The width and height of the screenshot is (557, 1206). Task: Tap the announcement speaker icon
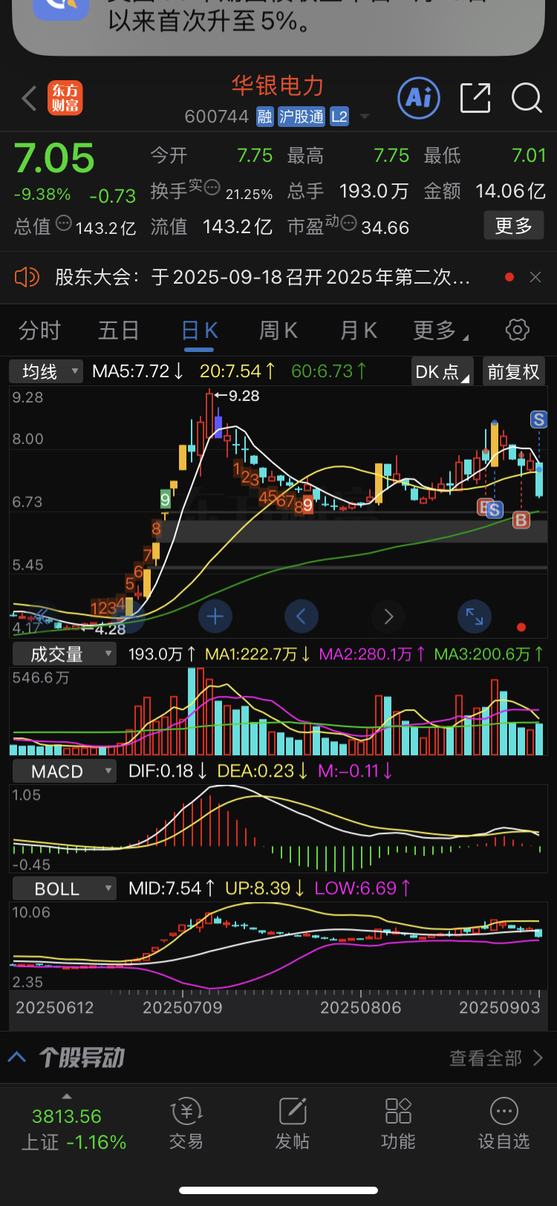[x=27, y=277]
